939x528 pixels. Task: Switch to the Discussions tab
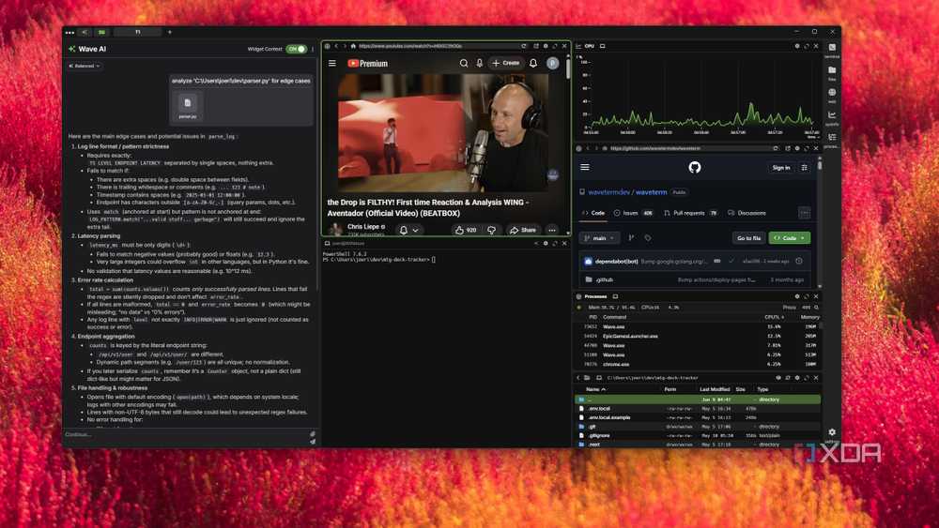747,213
